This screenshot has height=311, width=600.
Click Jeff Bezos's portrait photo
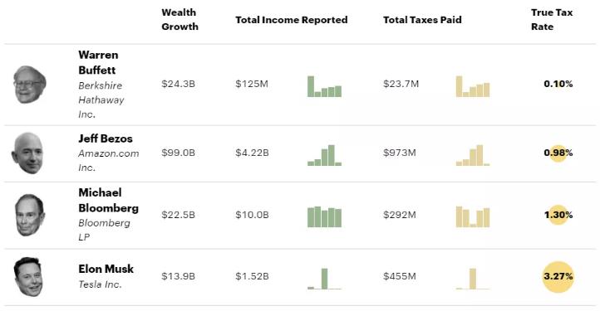coord(27,153)
